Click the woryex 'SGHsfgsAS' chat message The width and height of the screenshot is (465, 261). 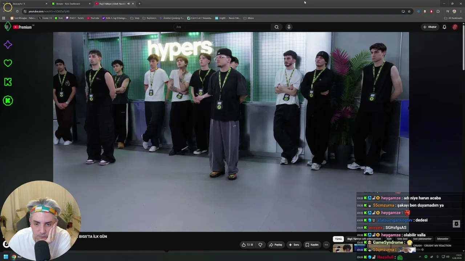coord(382,228)
